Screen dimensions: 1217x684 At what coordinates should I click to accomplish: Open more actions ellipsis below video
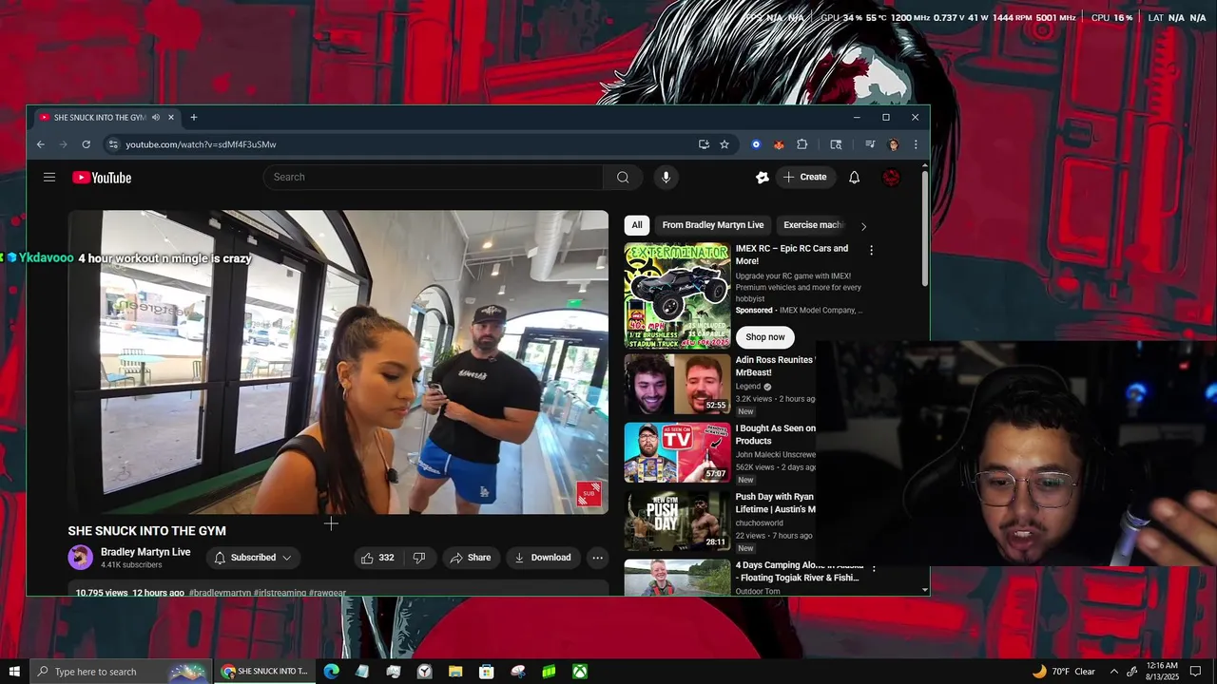597,558
